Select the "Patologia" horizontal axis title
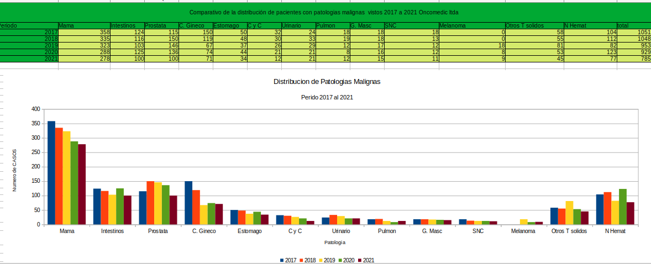651x264 pixels. point(335,242)
